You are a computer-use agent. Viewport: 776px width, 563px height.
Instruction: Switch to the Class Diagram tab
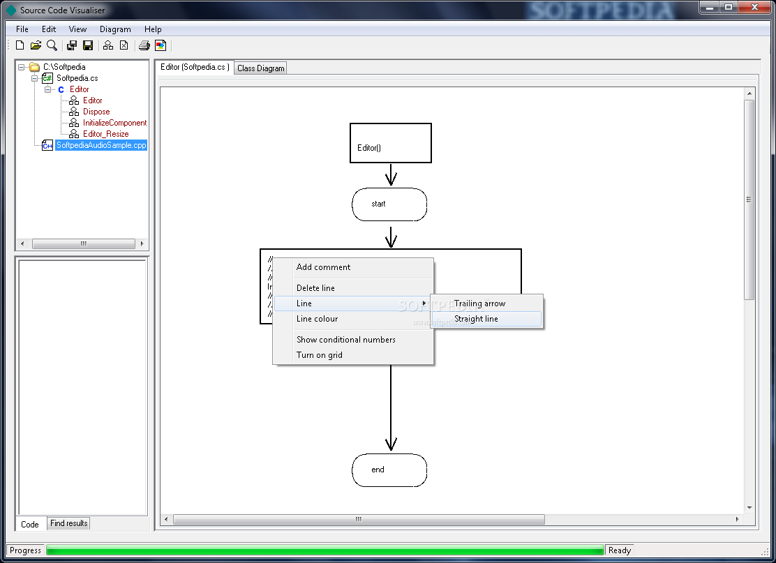261,68
